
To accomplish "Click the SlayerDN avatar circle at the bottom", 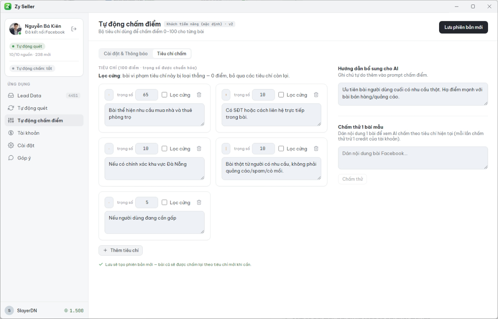I will (x=9, y=310).
